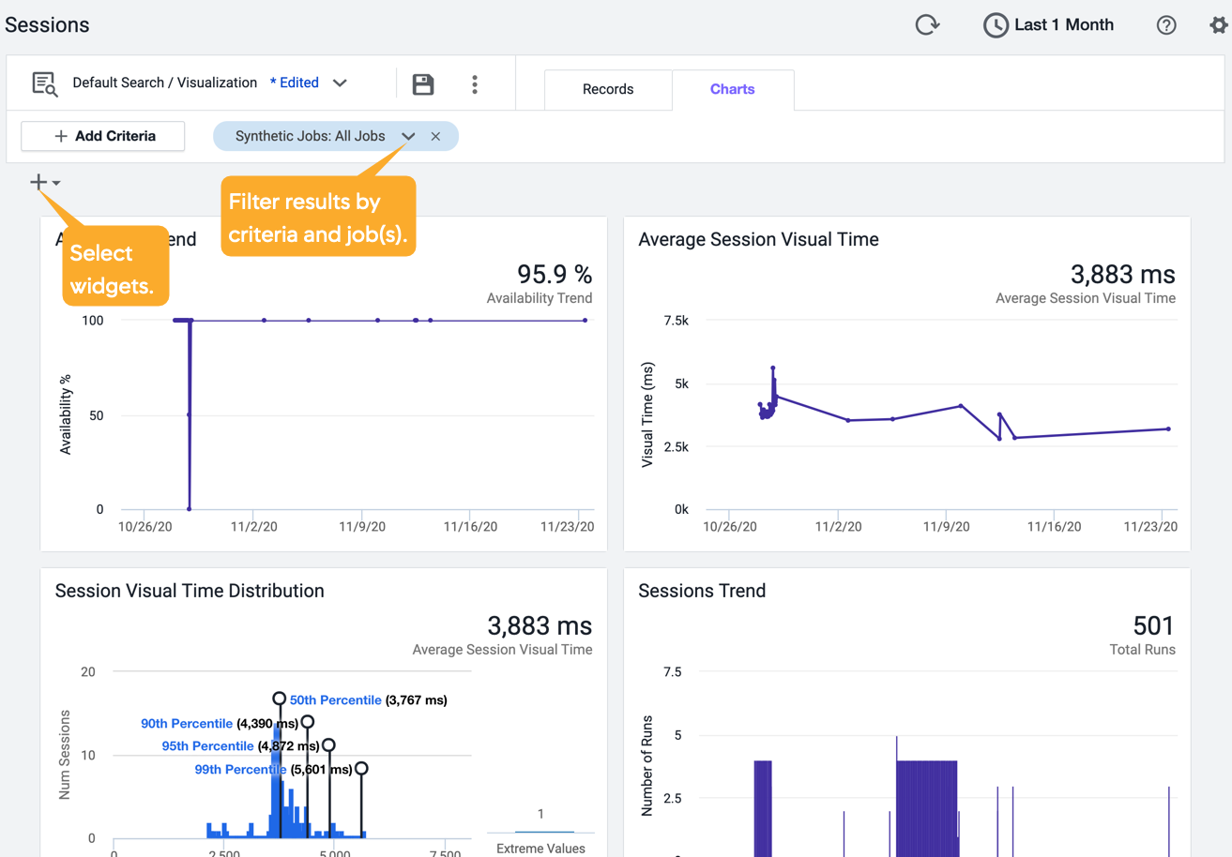Open help question mark icon
Image resolution: width=1232 pixels, height=857 pixels.
[1166, 25]
